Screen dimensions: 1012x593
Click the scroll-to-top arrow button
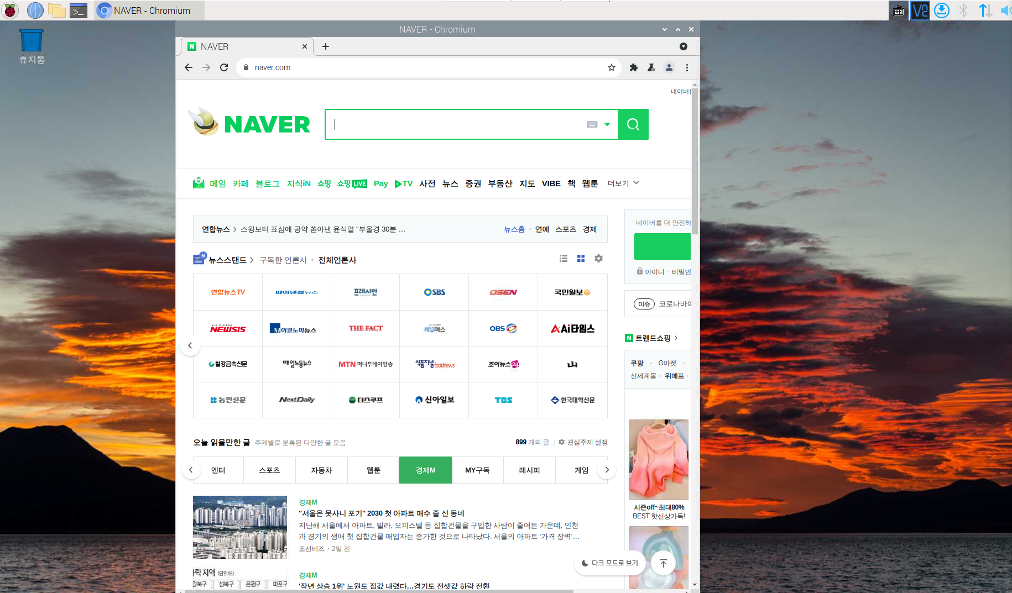(663, 563)
